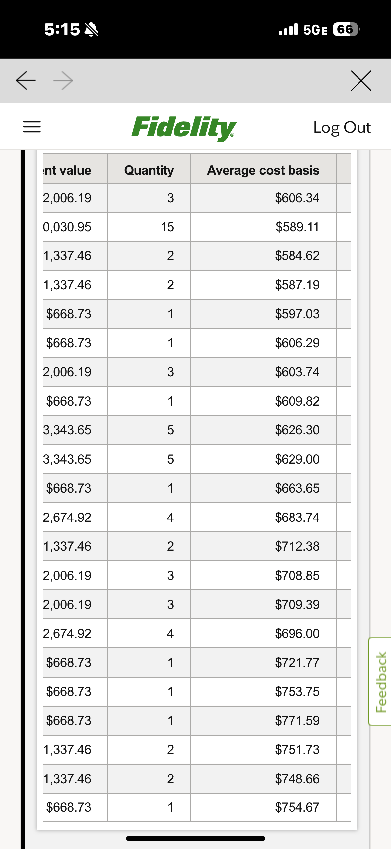Close the in-app browser with the X
391x849 pixels.
click(361, 81)
